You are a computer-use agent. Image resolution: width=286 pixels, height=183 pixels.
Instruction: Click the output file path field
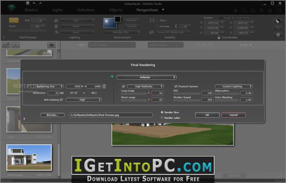(x=111, y=115)
